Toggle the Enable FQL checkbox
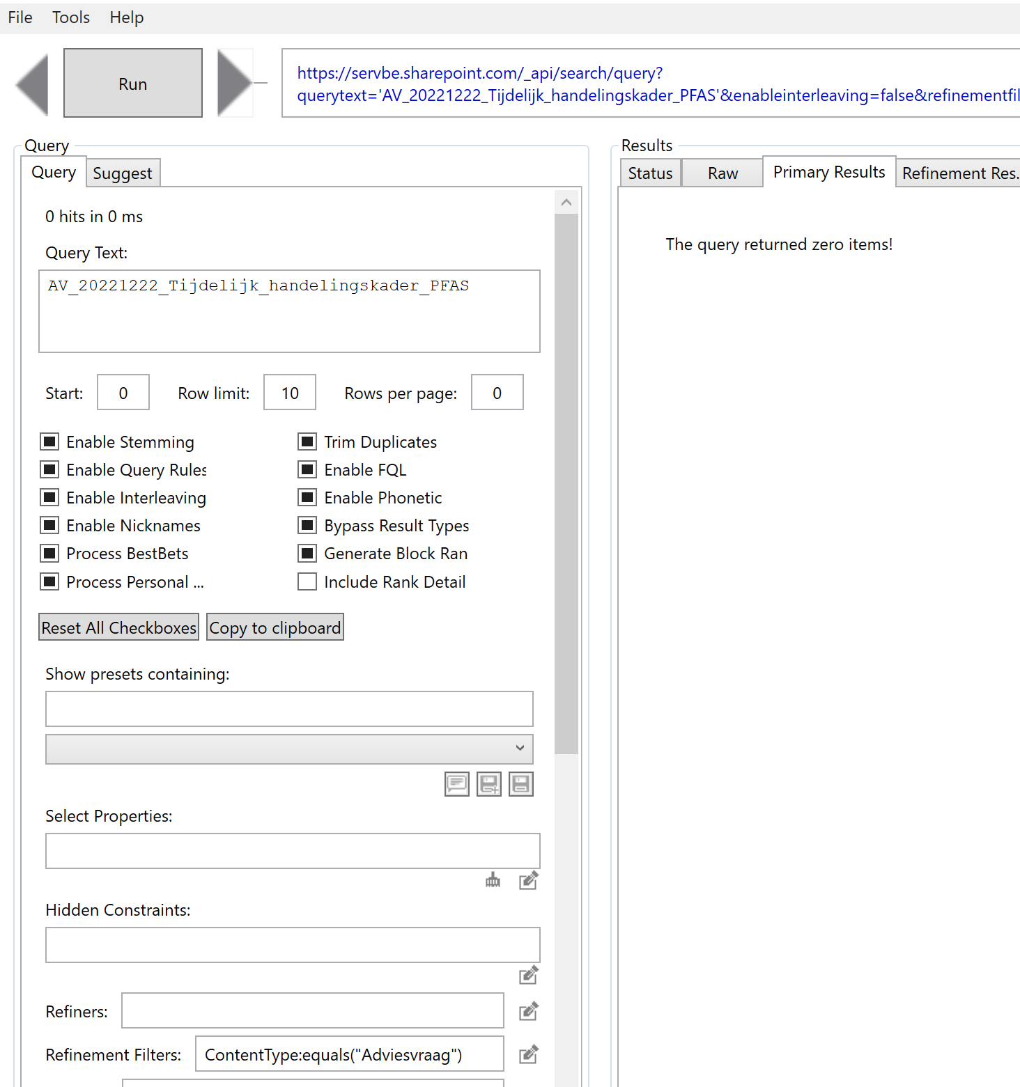This screenshot has width=1020, height=1087. 307,469
